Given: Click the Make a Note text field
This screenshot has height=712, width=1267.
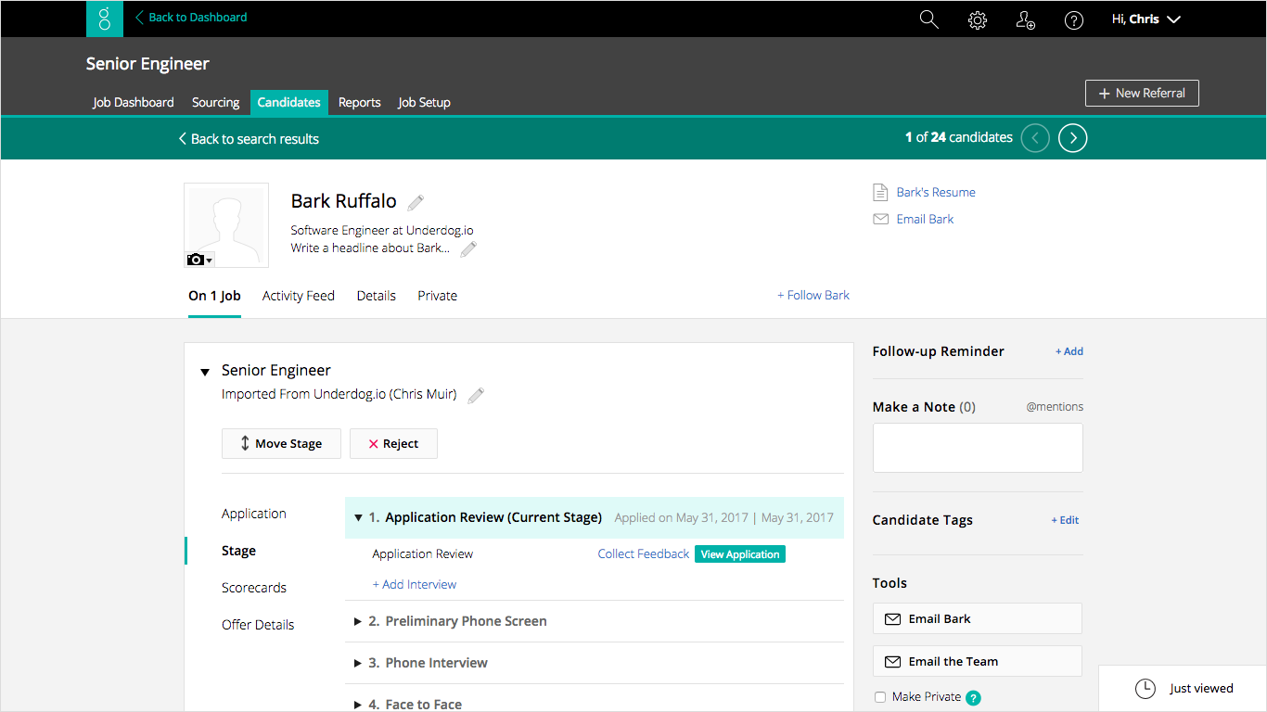Looking at the screenshot, I should pyautogui.click(x=977, y=449).
